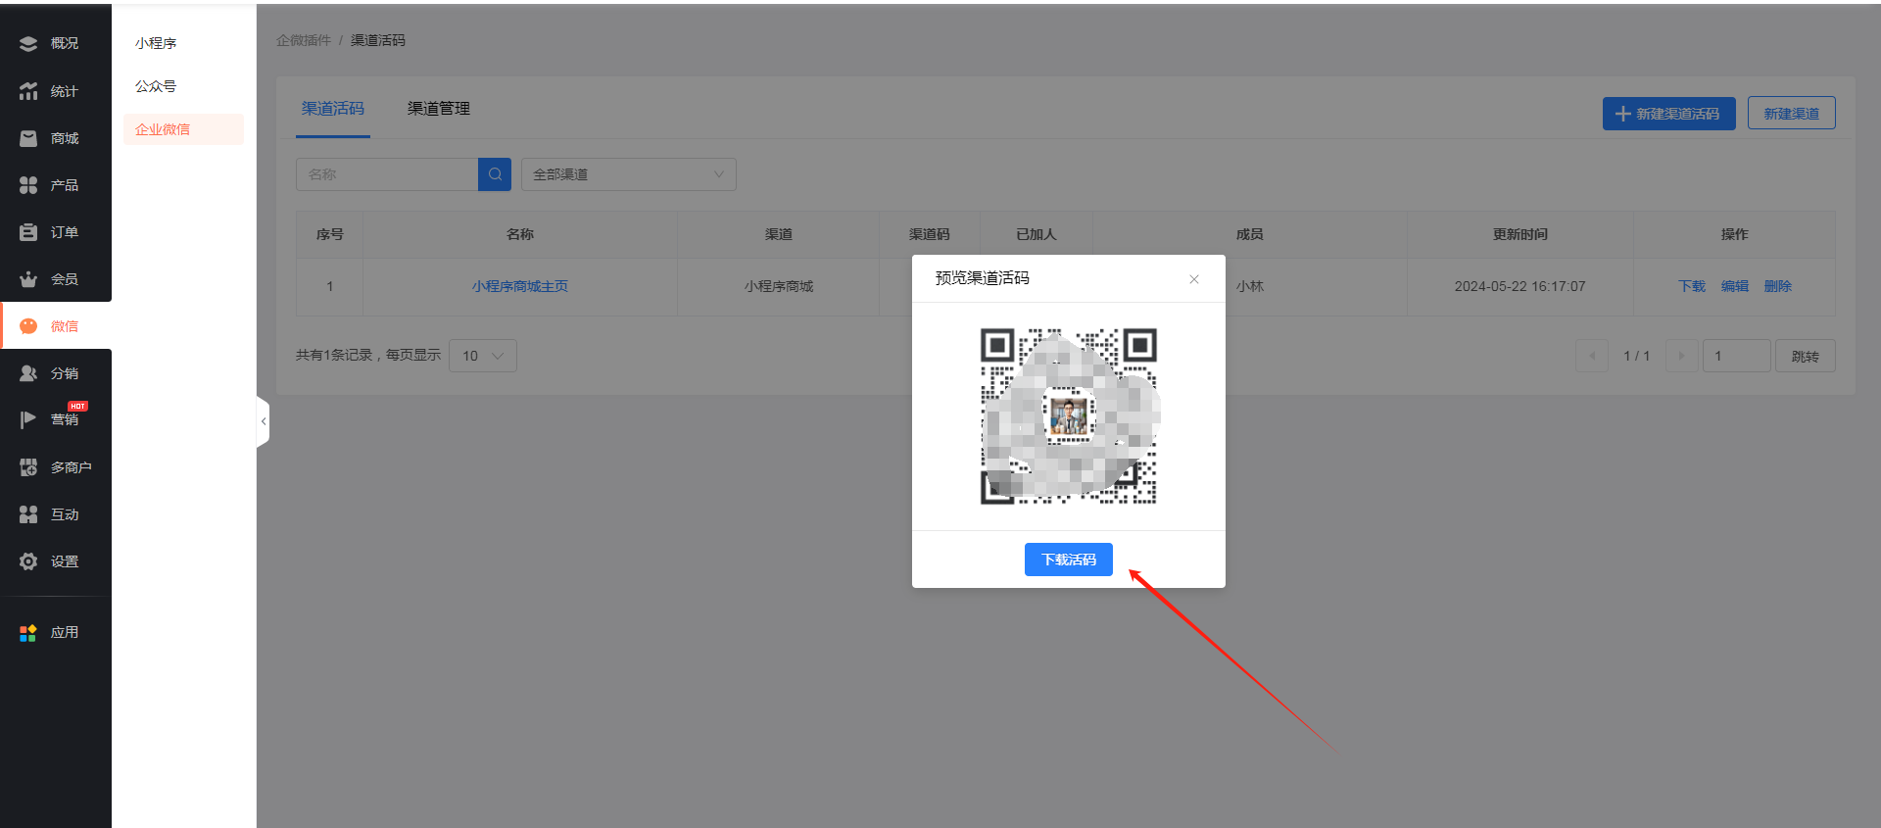The image size is (1881, 828).
Task: Open the 小程序商城主页 name link
Action: [x=520, y=286]
